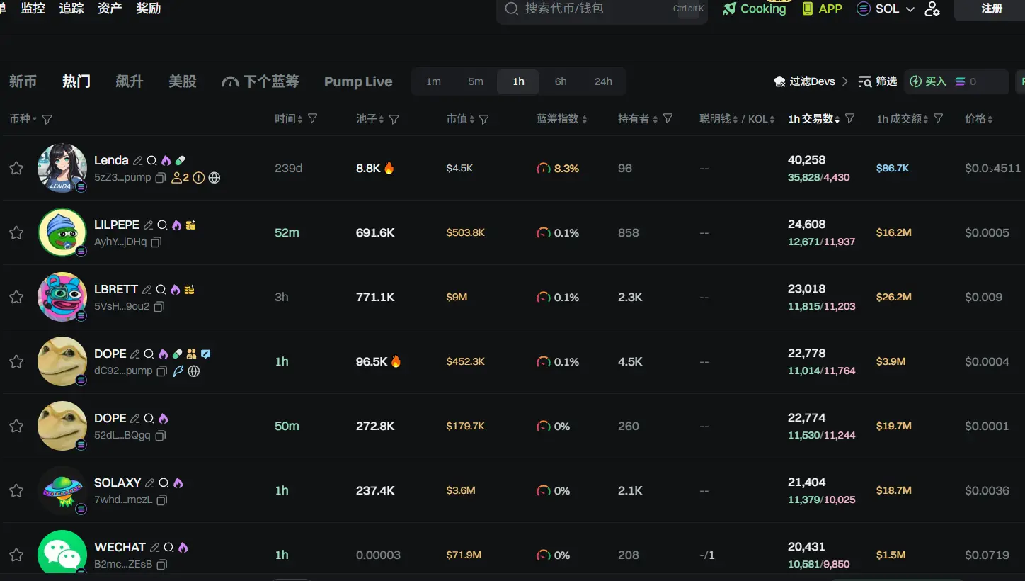
Task: Click the pill icon next to Lenda
Action: pyautogui.click(x=180, y=161)
